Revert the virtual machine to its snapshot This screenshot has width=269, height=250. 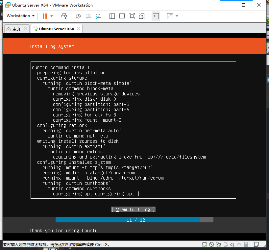[88, 16]
